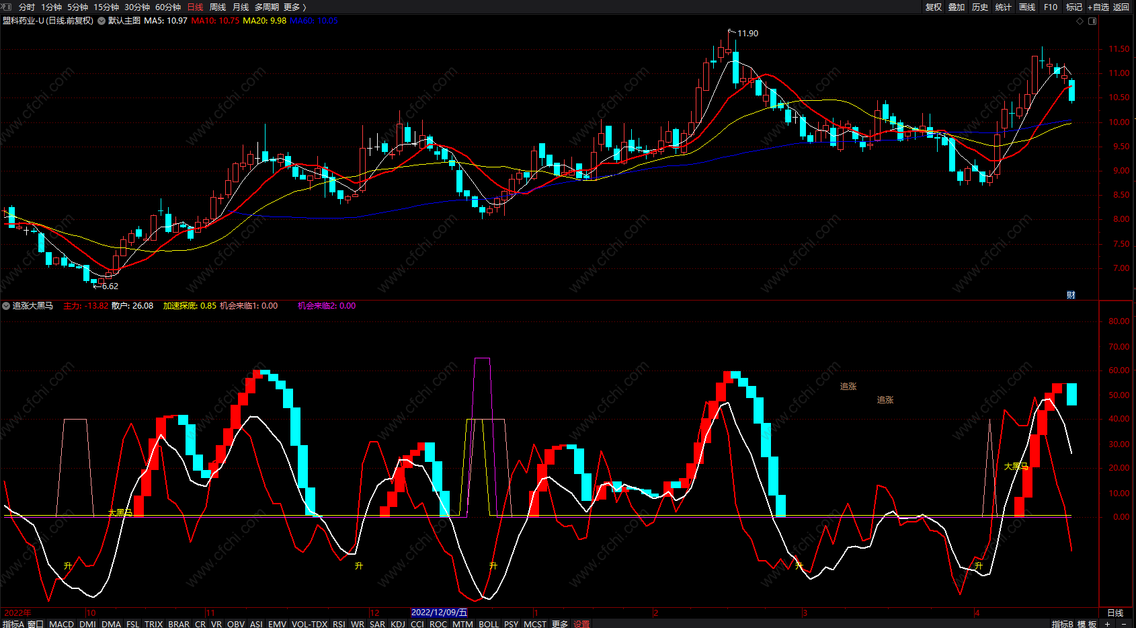Click the minus zoom-out icon at bottom right
Screen dimensions: 1136x628
1124,623
